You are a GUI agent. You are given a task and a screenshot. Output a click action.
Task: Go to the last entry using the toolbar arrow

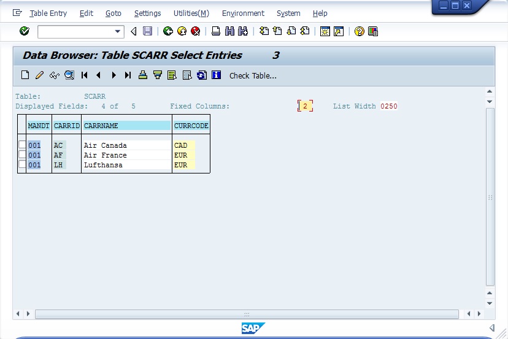coord(128,75)
